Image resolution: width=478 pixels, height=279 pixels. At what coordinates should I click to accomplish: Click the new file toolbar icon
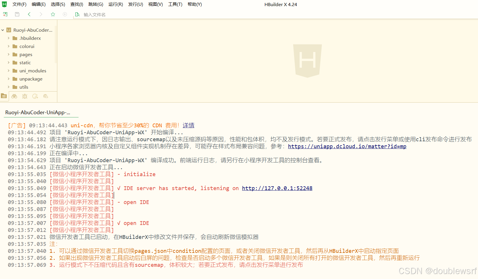pyautogui.click(x=5, y=14)
